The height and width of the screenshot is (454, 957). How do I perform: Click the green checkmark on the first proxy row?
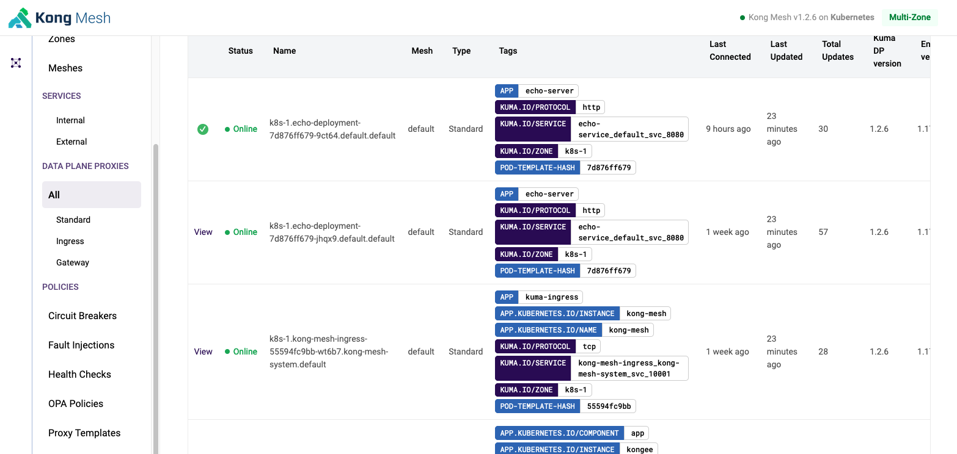(203, 129)
